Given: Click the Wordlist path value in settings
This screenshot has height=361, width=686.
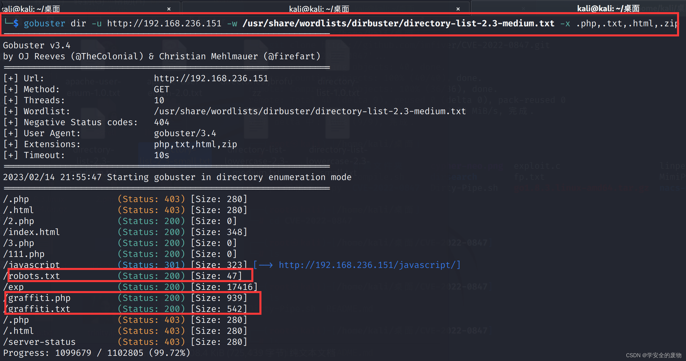Looking at the screenshot, I should [x=310, y=111].
